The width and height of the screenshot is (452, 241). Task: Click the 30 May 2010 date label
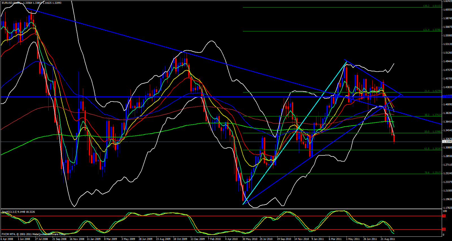250,239
